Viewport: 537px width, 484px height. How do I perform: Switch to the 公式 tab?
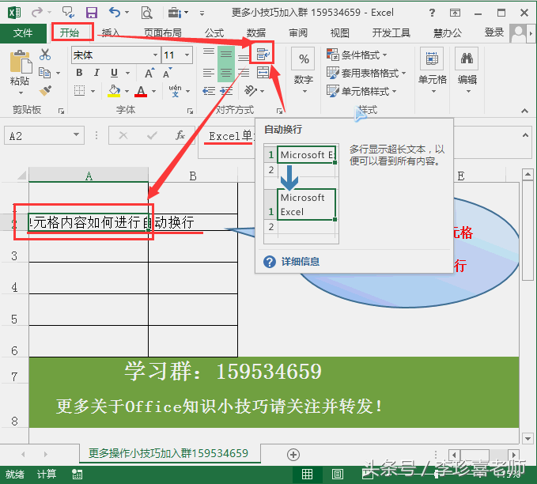click(x=214, y=33)
